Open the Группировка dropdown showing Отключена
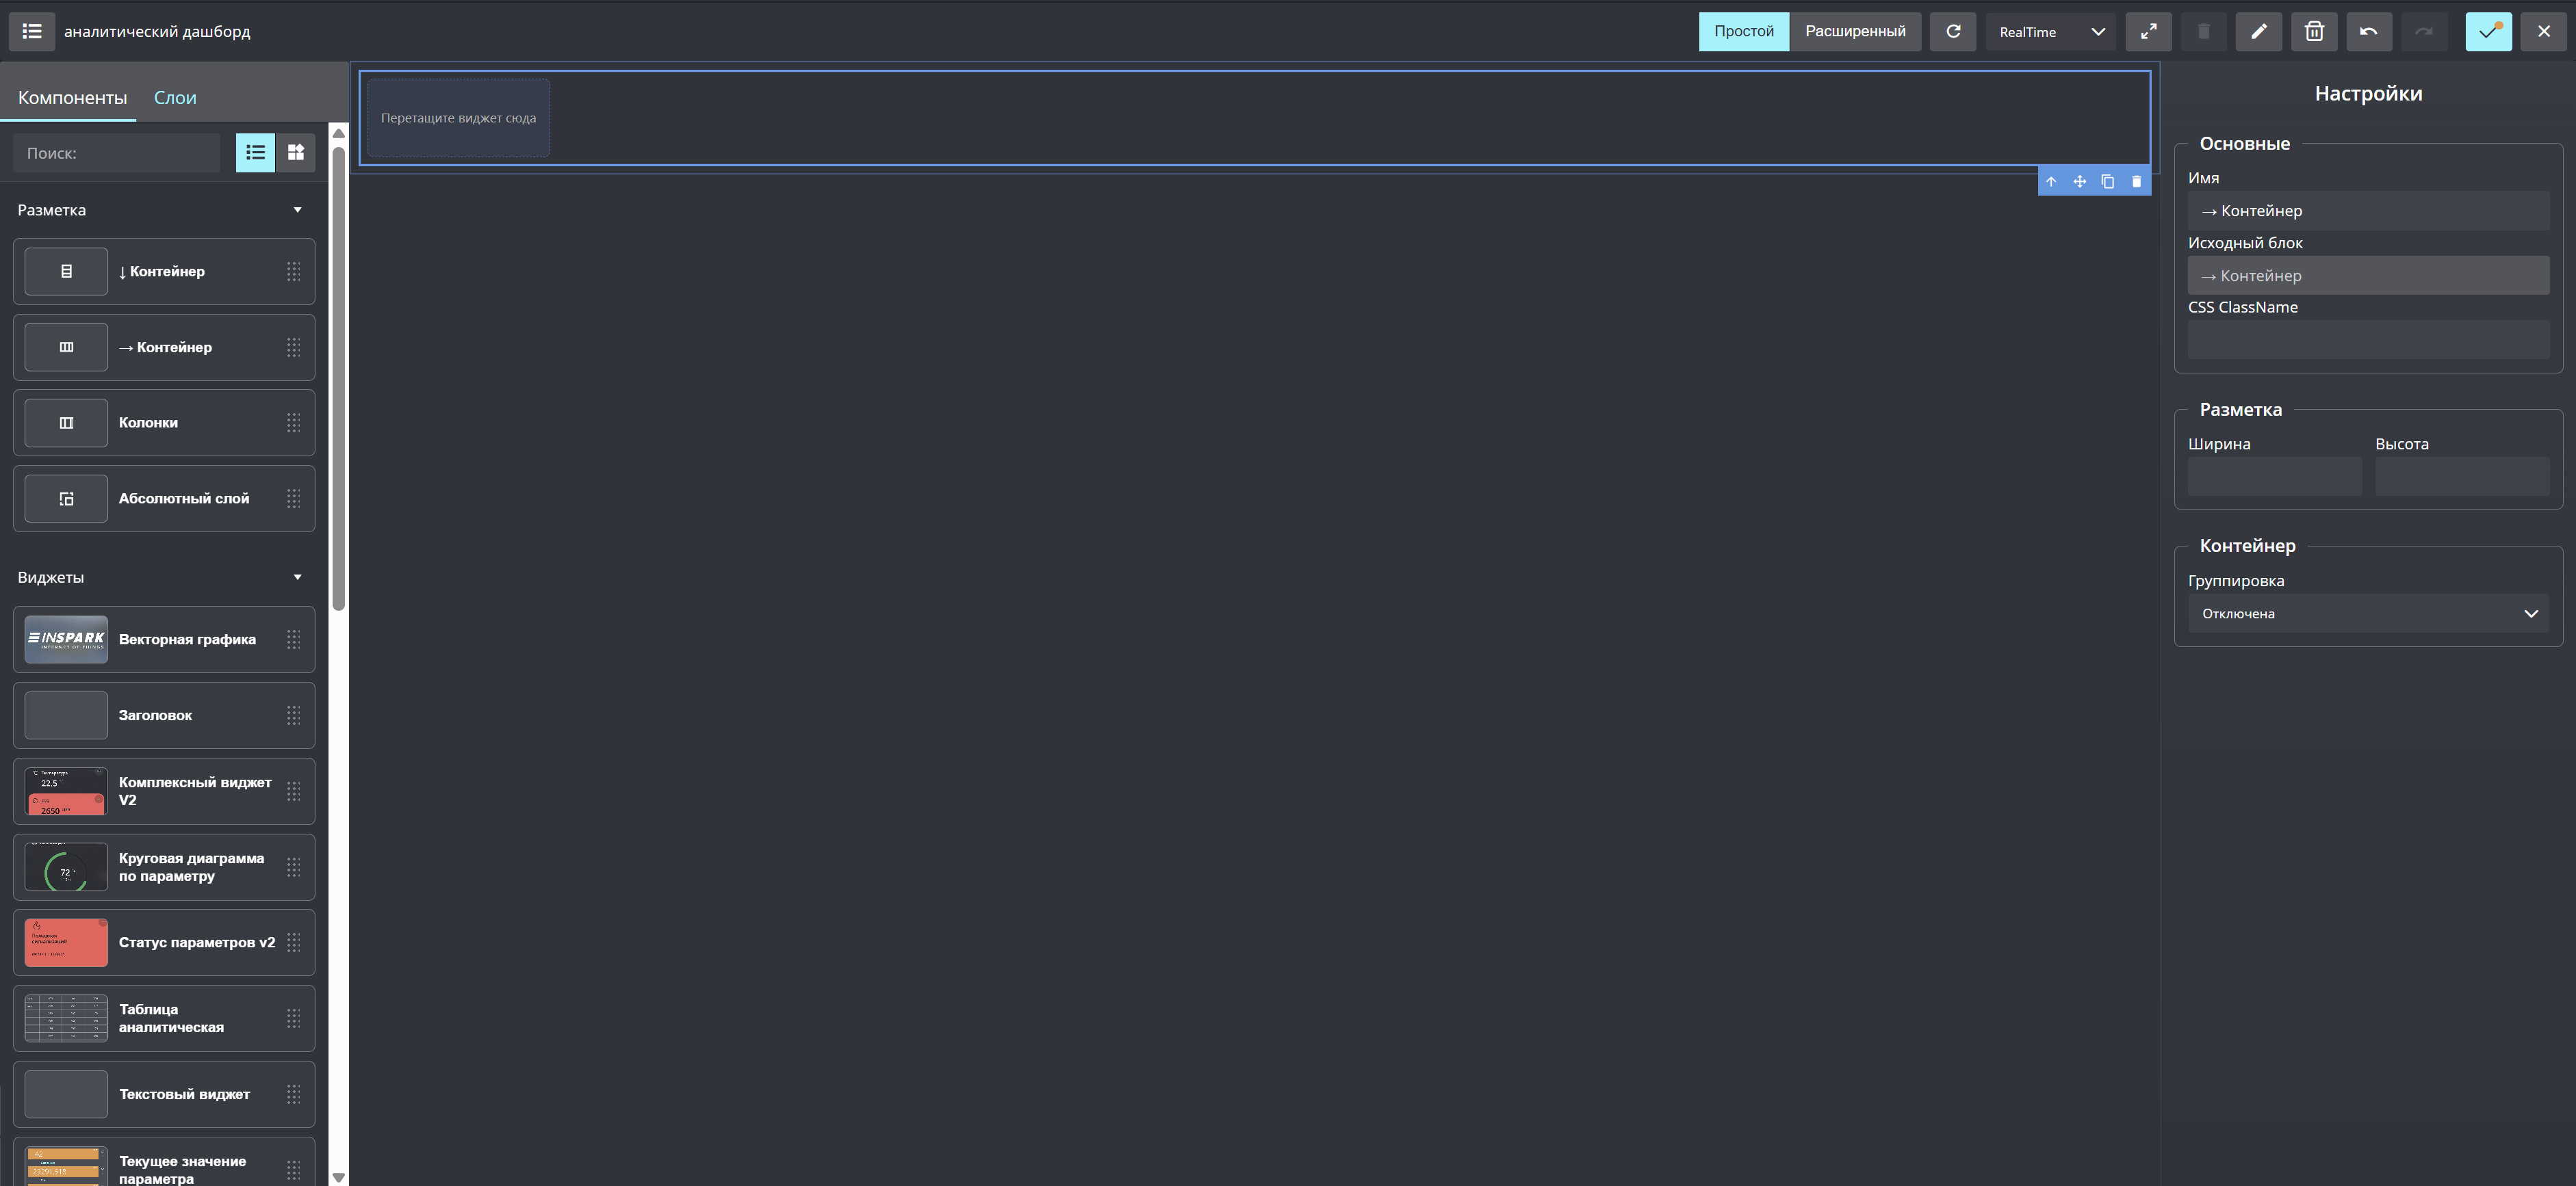Screen dimensions: 2576x1186 [x=2368, y=614]
